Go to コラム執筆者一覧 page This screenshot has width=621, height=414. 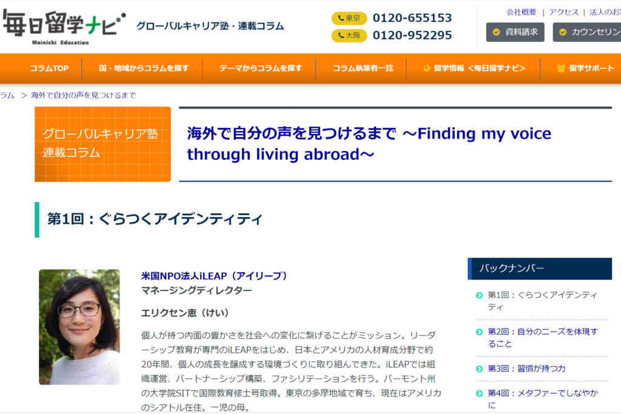[362, 68]
